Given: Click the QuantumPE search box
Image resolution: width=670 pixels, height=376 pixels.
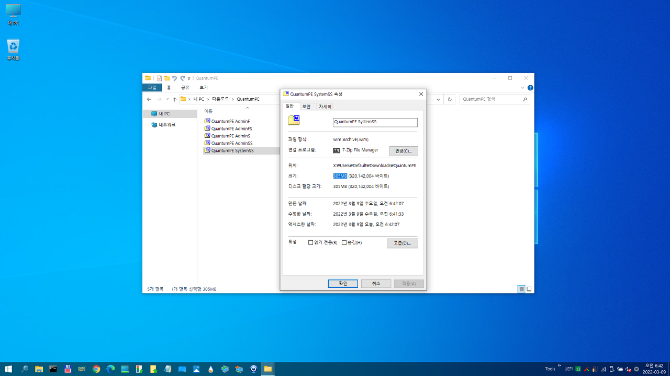Looking at the screenshot, I should coord(494,99).
